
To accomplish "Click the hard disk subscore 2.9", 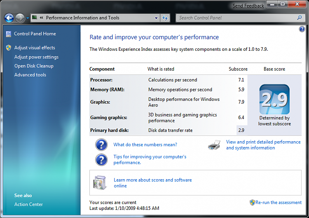I will pos(241,130).
